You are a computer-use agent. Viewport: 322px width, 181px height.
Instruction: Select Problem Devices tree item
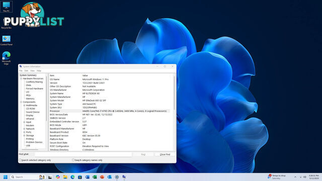(34, 142)
